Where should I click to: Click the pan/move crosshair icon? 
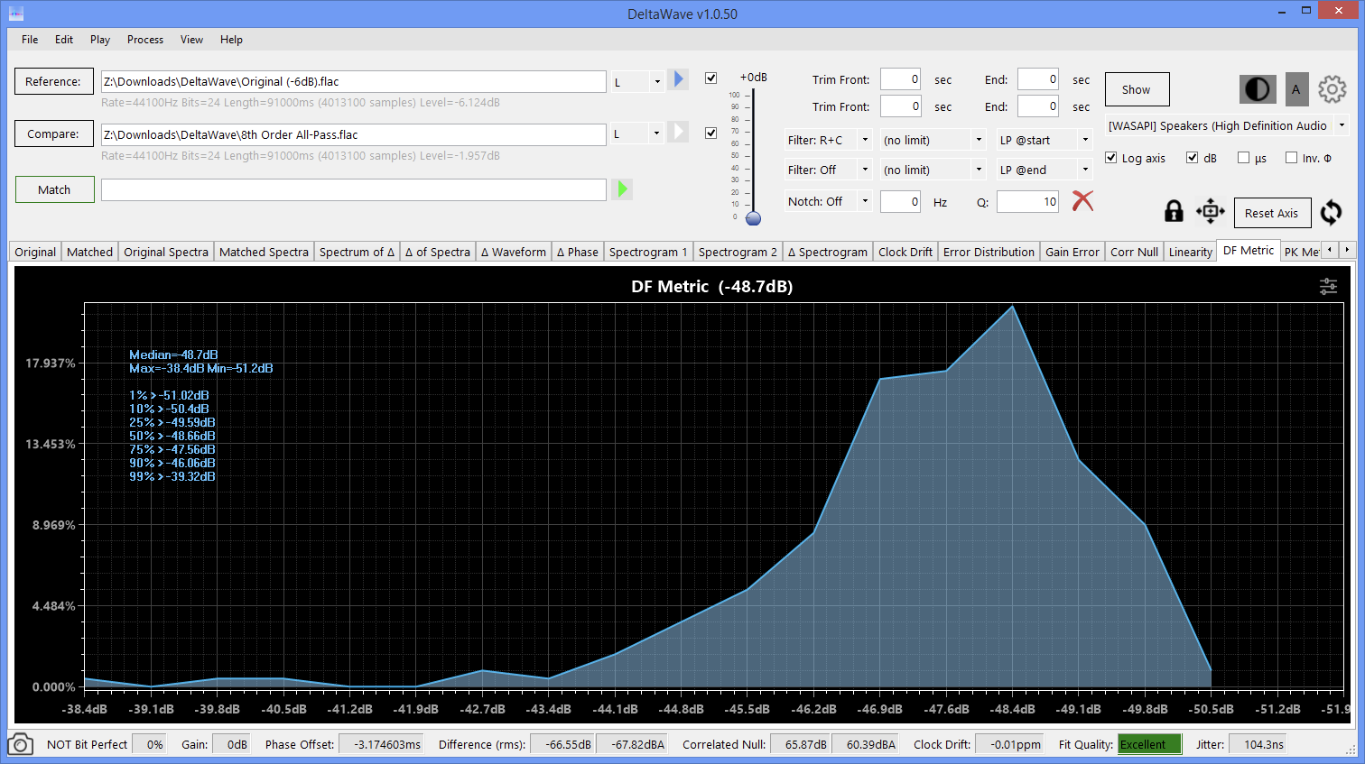[x=1211, y=211]
